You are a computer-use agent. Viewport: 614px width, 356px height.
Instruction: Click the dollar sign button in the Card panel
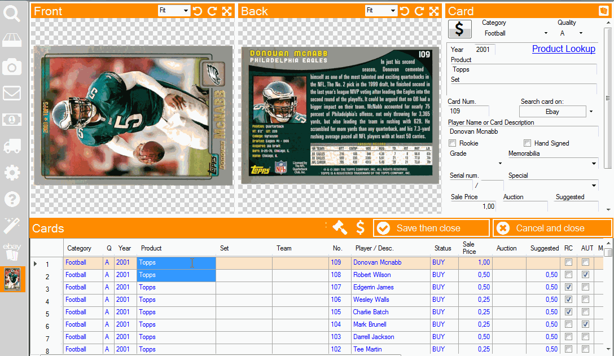click(460, 29)
